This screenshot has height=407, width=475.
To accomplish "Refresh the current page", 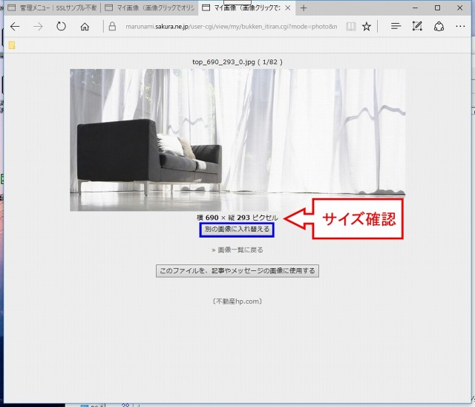I will point(61,27).
